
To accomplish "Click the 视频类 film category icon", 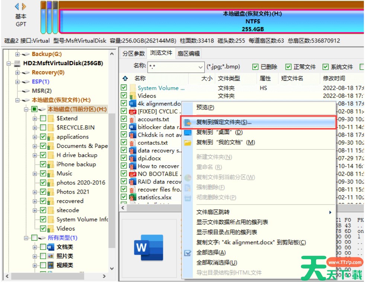I will point(51,265).
